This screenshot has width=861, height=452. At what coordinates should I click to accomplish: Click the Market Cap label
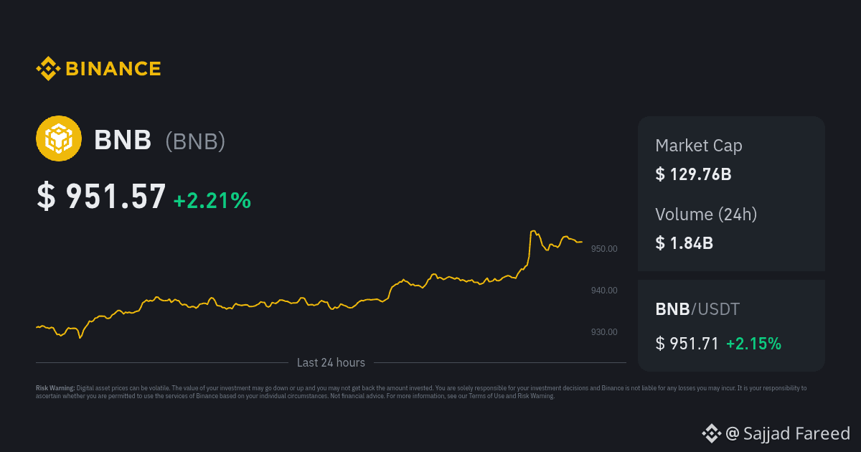[x=698, y=146]
